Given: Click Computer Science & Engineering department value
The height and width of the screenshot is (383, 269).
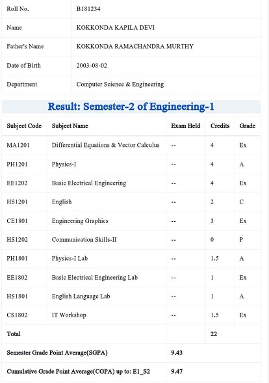Looking at the screenshot, I should (x=120, y=85).
